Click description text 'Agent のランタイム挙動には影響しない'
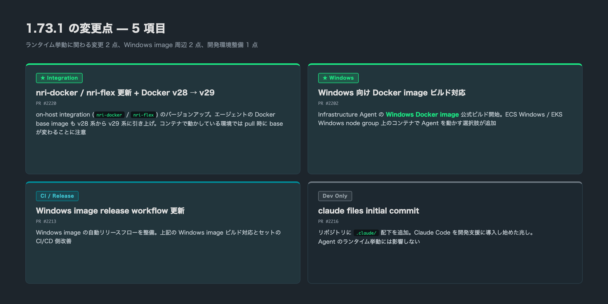 tap(369, 242)
